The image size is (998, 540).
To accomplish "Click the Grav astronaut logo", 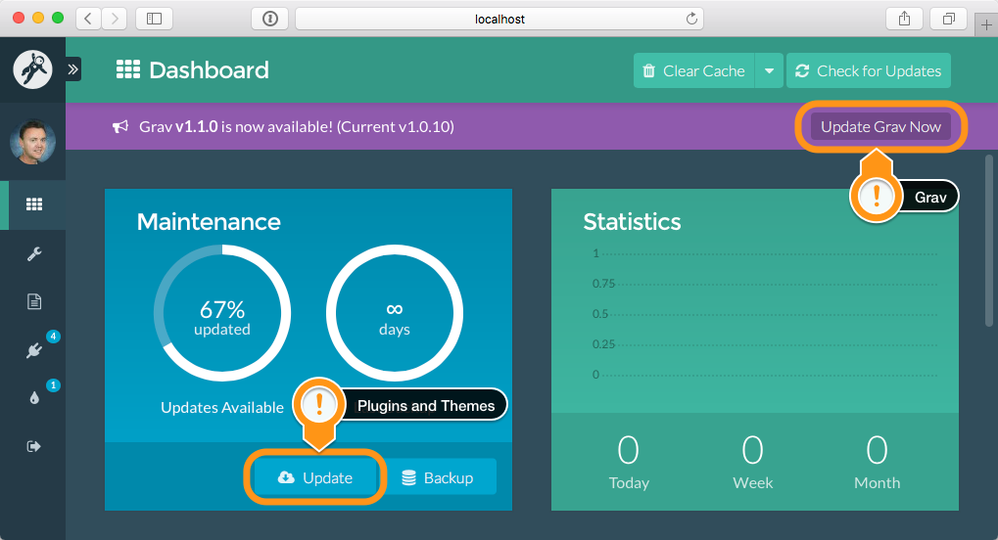I will tap(32, 69).
